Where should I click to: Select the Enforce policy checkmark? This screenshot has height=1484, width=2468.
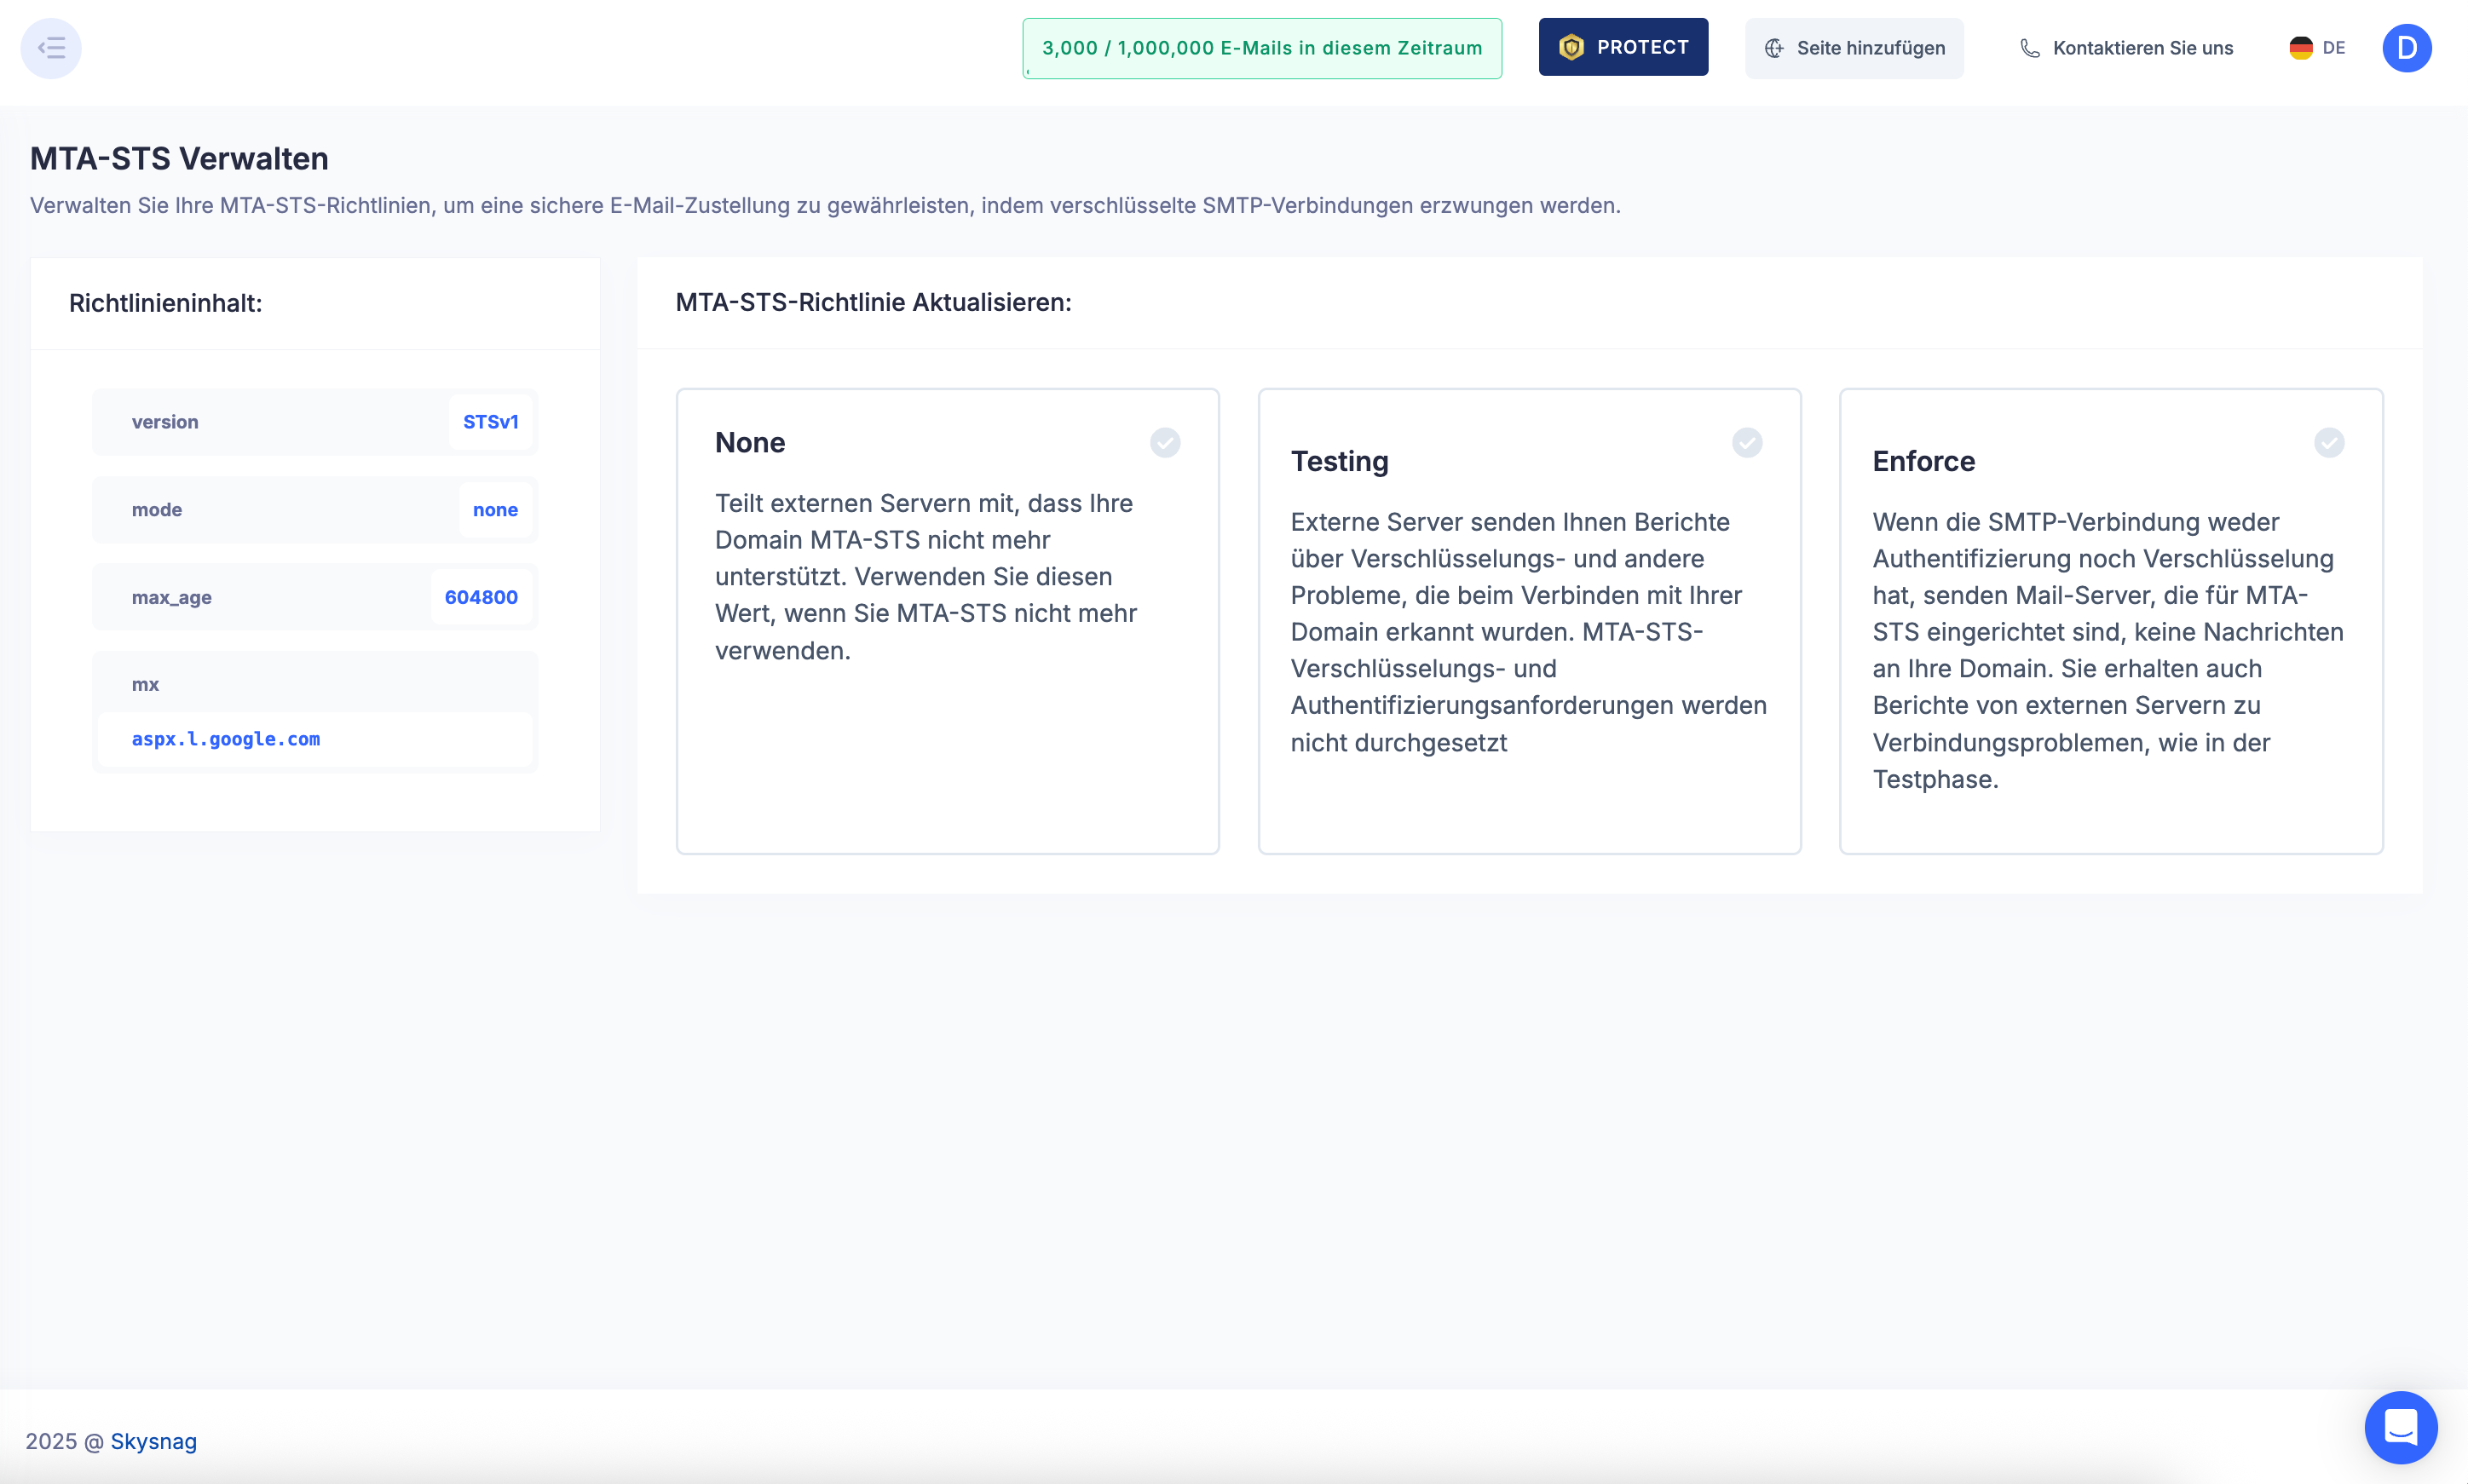click(x=2329, y=443)
